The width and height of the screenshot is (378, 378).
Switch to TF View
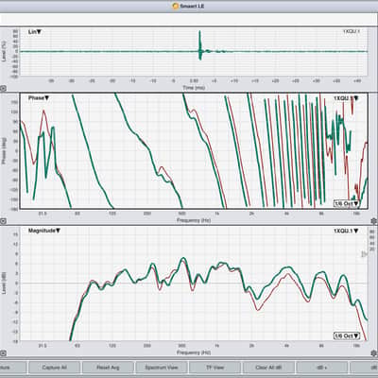pyautogui.click(x=215, y=368)
